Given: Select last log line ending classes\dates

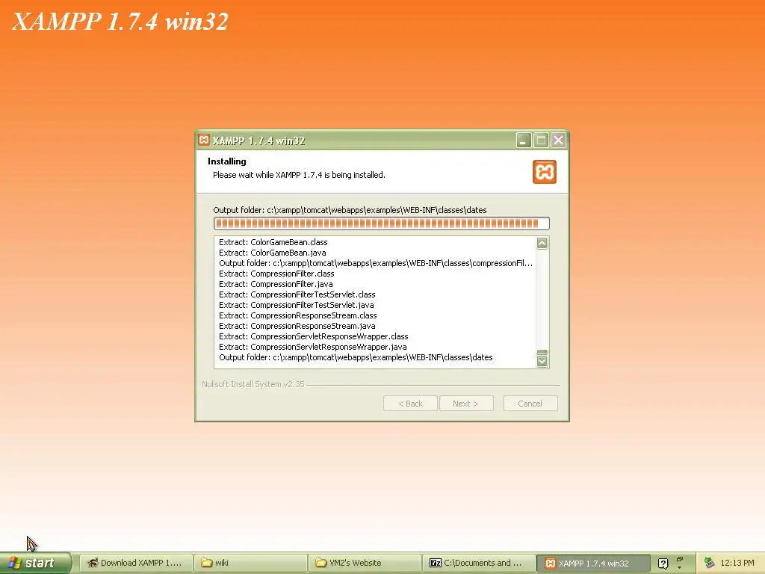Looking at the screenshot, I should point(356,357).
